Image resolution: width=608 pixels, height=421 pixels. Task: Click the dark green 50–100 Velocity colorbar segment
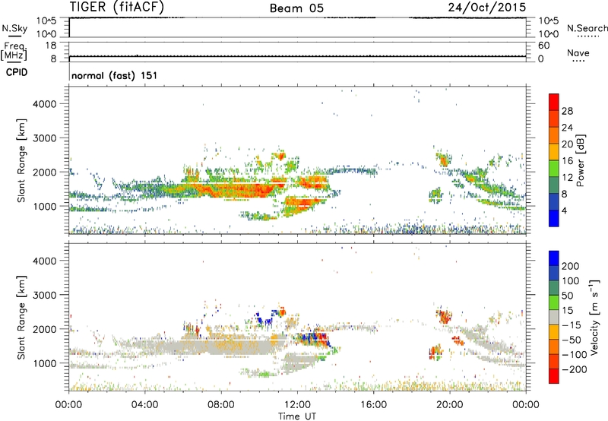click(x=554, y=288)
